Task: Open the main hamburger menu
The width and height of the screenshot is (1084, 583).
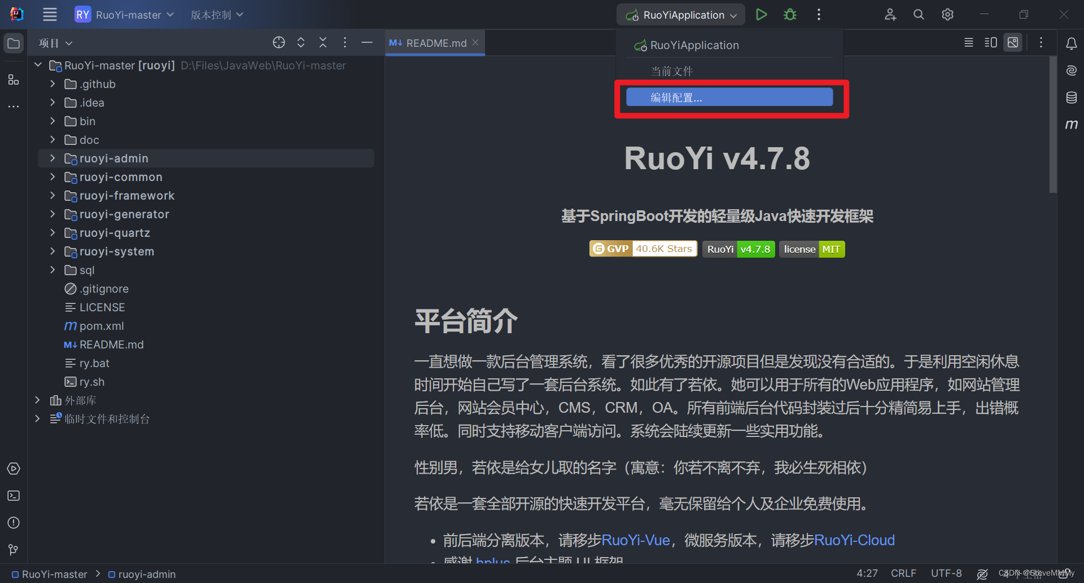Action: [x=50, y=15]
